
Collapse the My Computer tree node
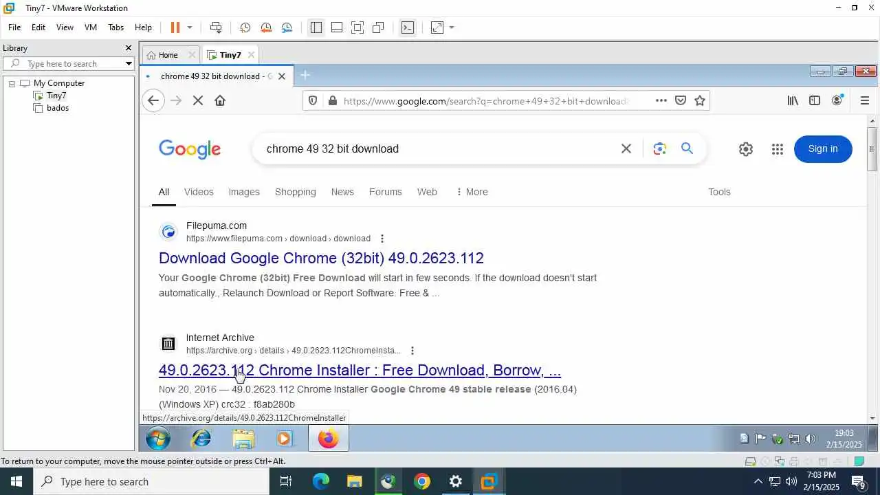coord(12,83)
